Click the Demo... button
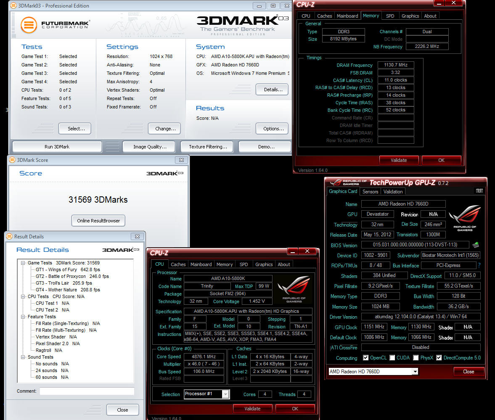 [x=265, y=147]
